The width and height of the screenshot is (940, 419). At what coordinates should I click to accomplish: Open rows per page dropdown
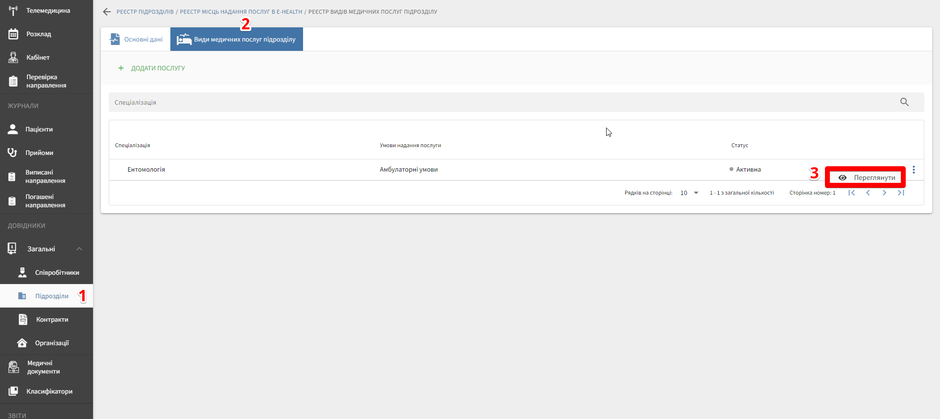coord(689,193)
